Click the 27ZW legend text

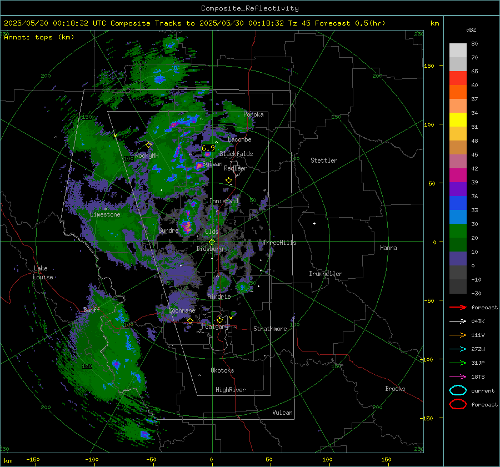[x=478, y=349]
